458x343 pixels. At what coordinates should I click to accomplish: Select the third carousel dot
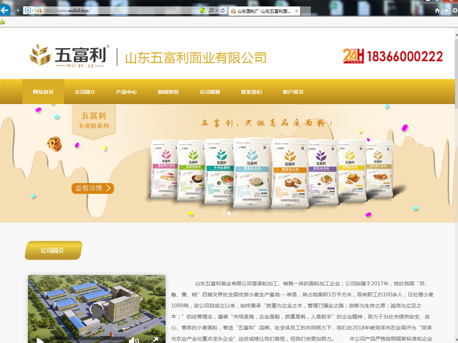point(234,213)
